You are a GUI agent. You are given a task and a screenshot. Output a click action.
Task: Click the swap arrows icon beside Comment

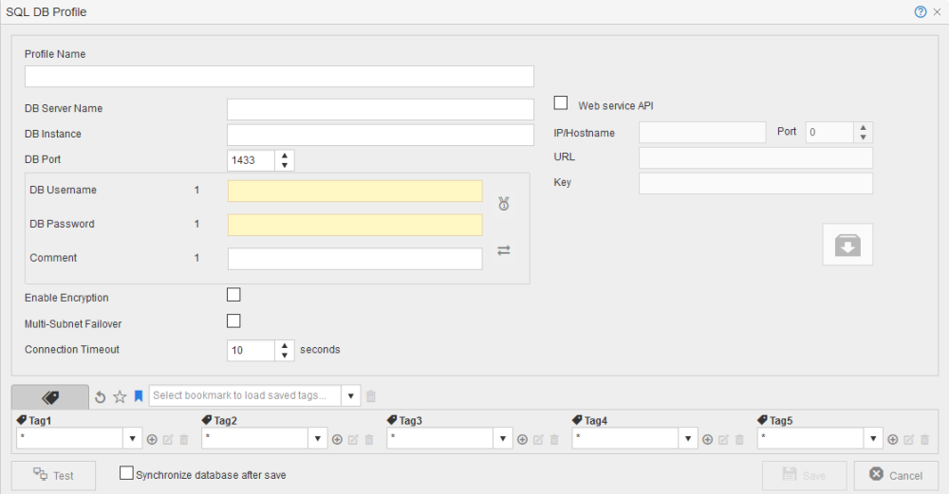pyautogui.click(x=504, y=250)
